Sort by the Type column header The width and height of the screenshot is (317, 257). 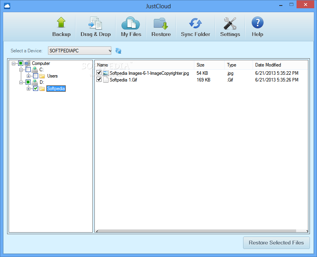[x=239, y=65]
